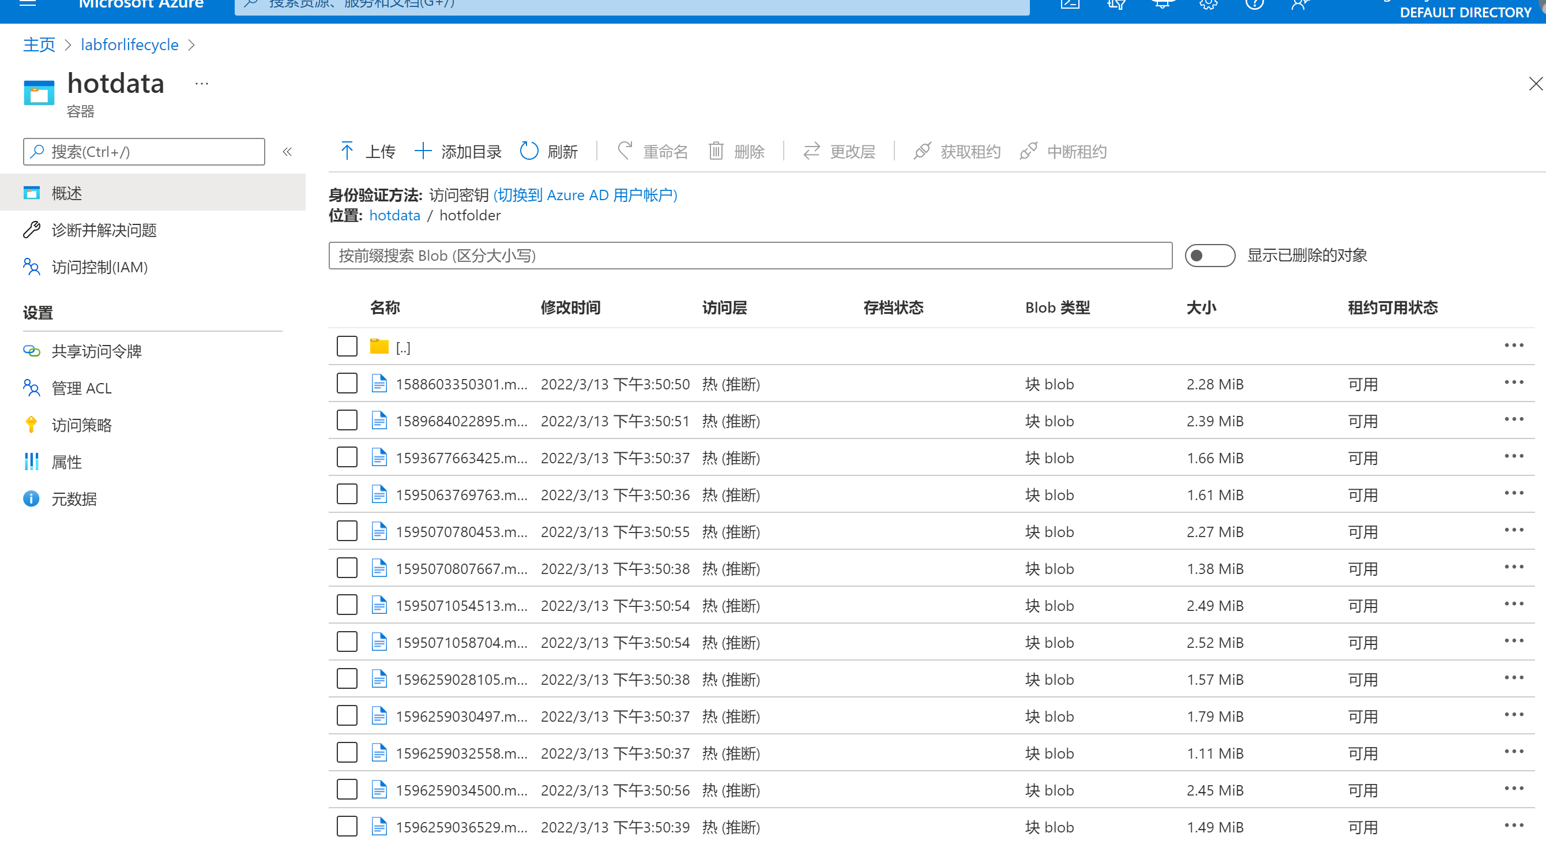
Task: Open the parent folder [..] entry
Action: point(403,347)
